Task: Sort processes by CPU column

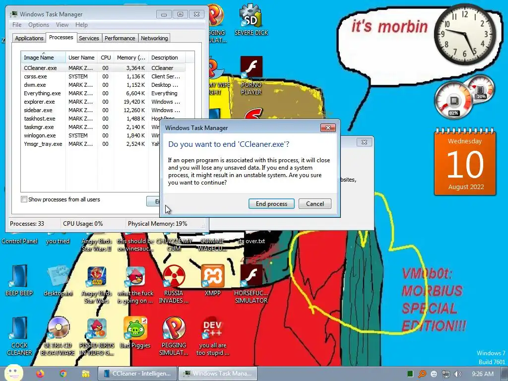Action: click(106, 58)
